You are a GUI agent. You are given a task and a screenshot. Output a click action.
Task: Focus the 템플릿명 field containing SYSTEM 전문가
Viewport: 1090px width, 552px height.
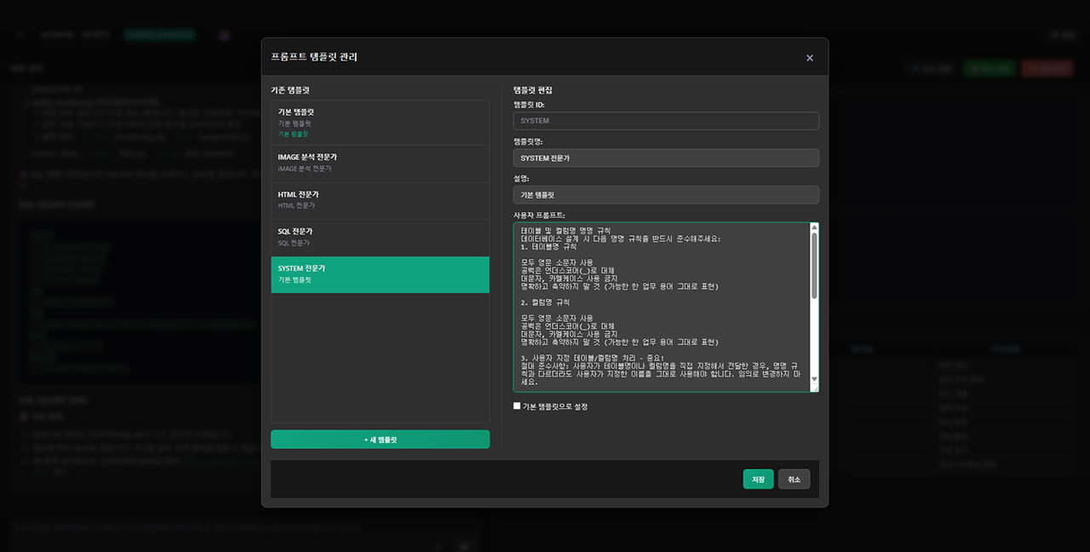coord(665,158)
